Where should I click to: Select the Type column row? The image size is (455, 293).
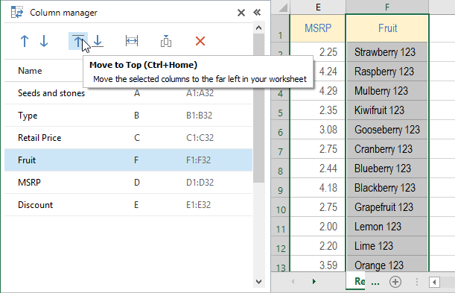click(x=128, y=116)
